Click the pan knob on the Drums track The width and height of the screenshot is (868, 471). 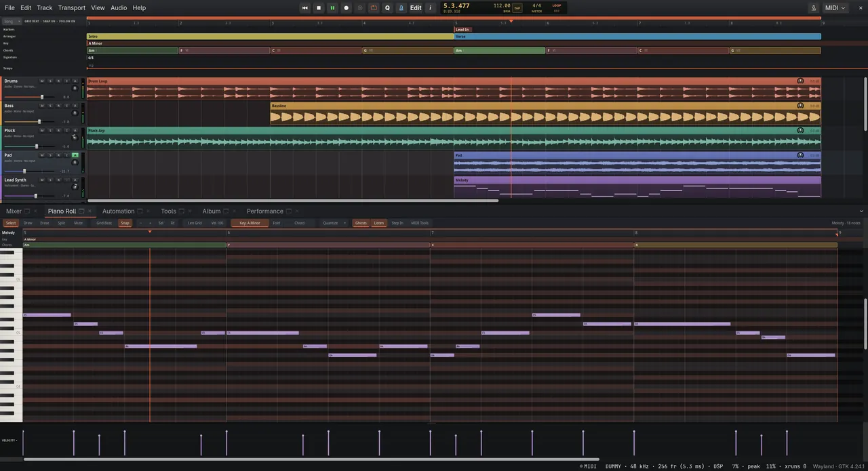click(75, 88)
